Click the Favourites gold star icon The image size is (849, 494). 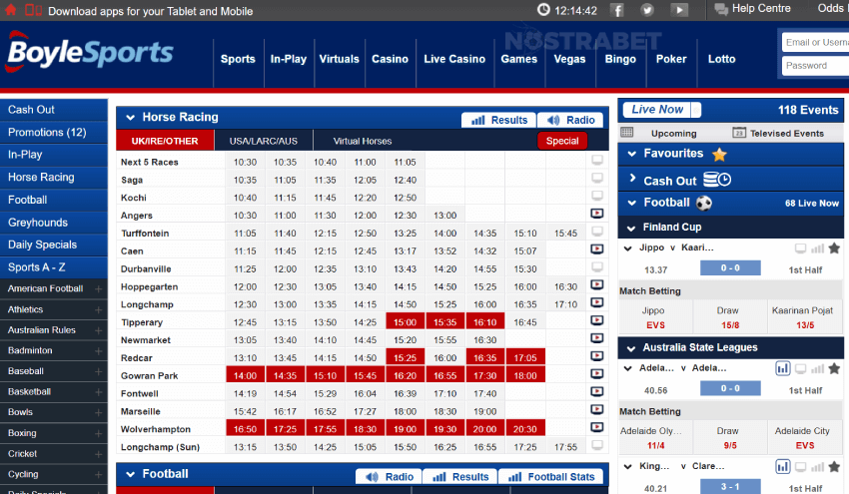pyautogui.click(x=719, y=155)
